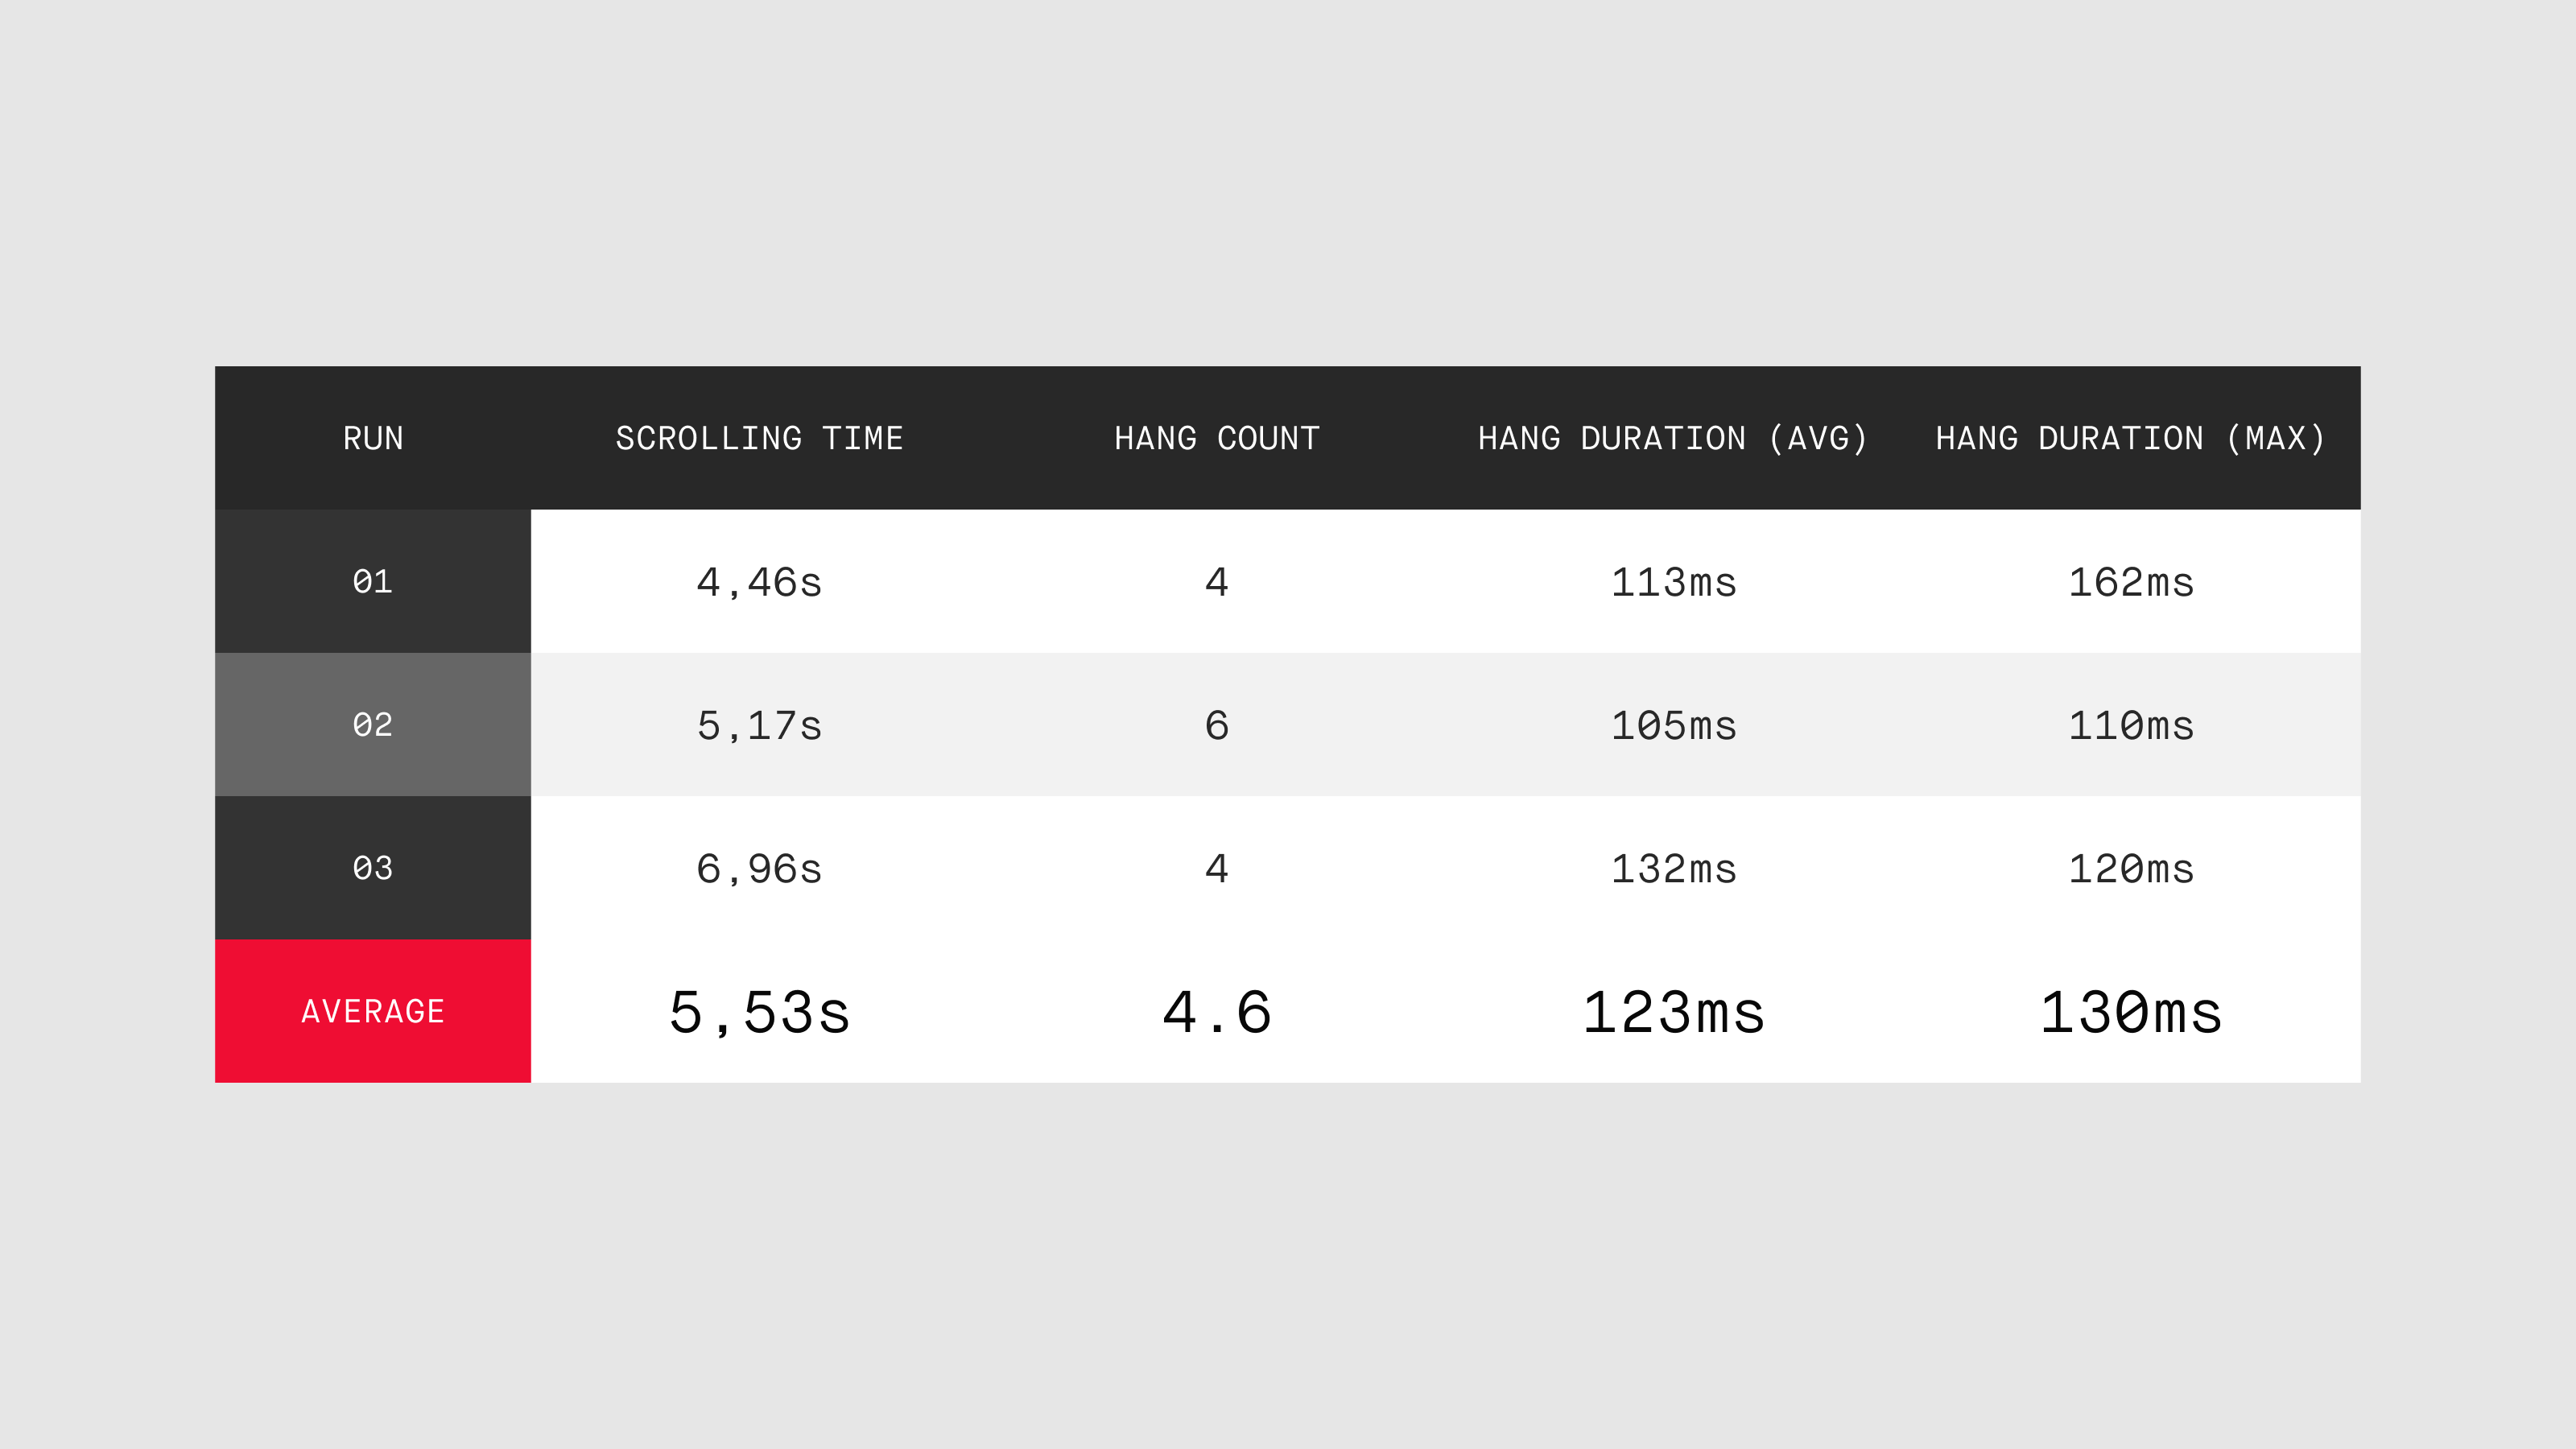Click the HANG COUNT header

(x=1217, y=438)
